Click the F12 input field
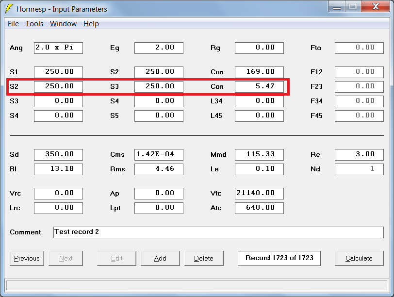 pyautogui.click(x=359, y=72)
